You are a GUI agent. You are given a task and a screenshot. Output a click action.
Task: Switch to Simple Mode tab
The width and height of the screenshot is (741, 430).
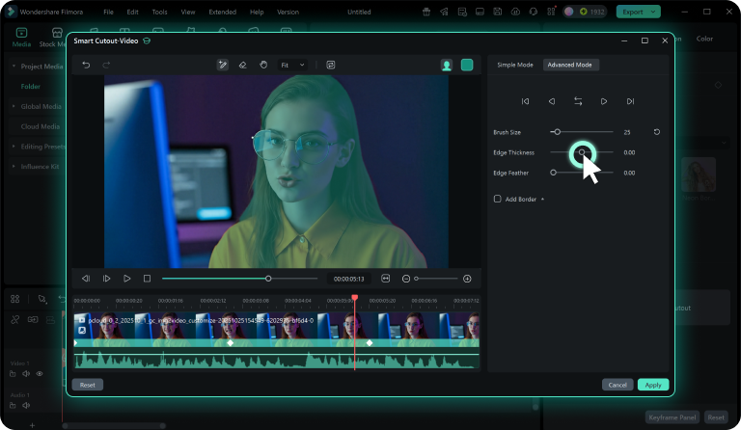coord(514,65)
